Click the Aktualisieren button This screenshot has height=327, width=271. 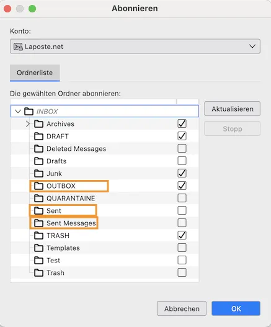232,109
